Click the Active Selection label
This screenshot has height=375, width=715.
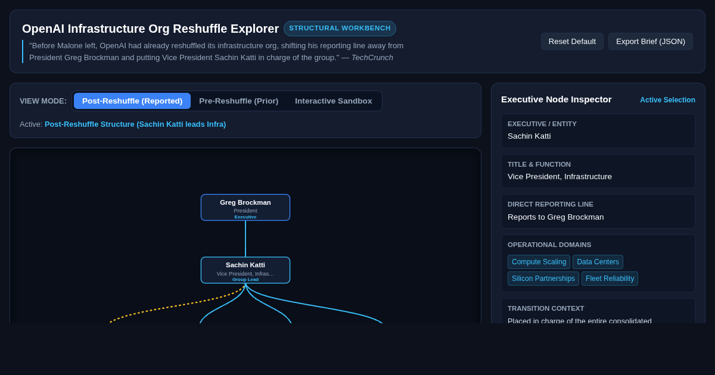[667, 100]
